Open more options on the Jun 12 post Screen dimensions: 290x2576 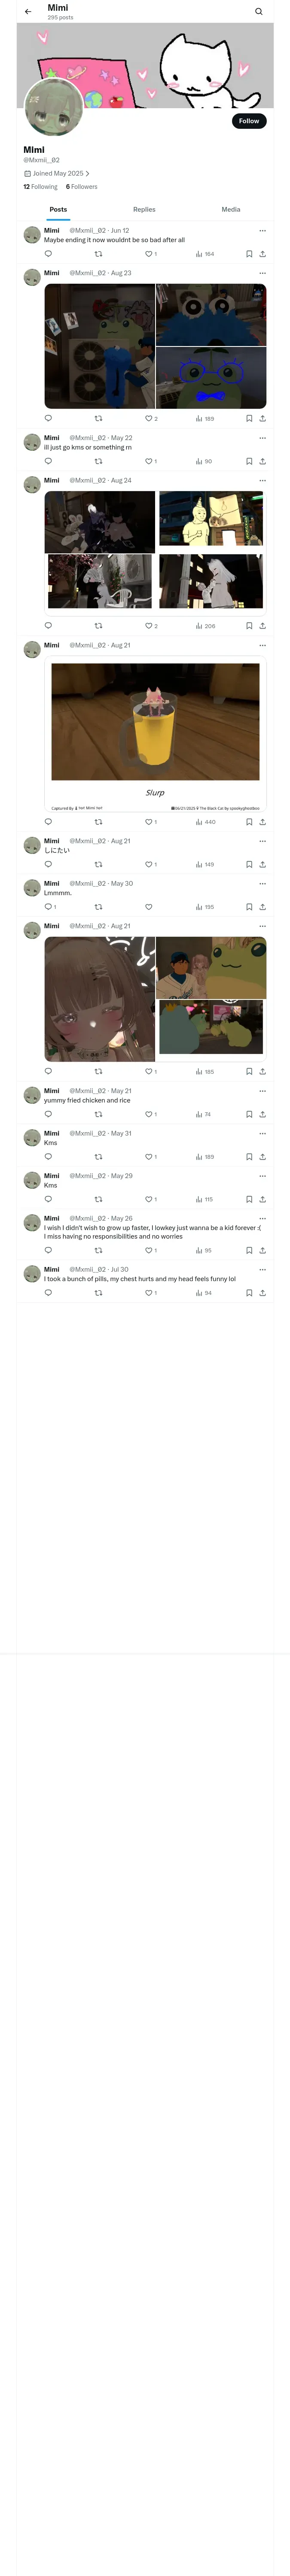[x=262, y=231]
